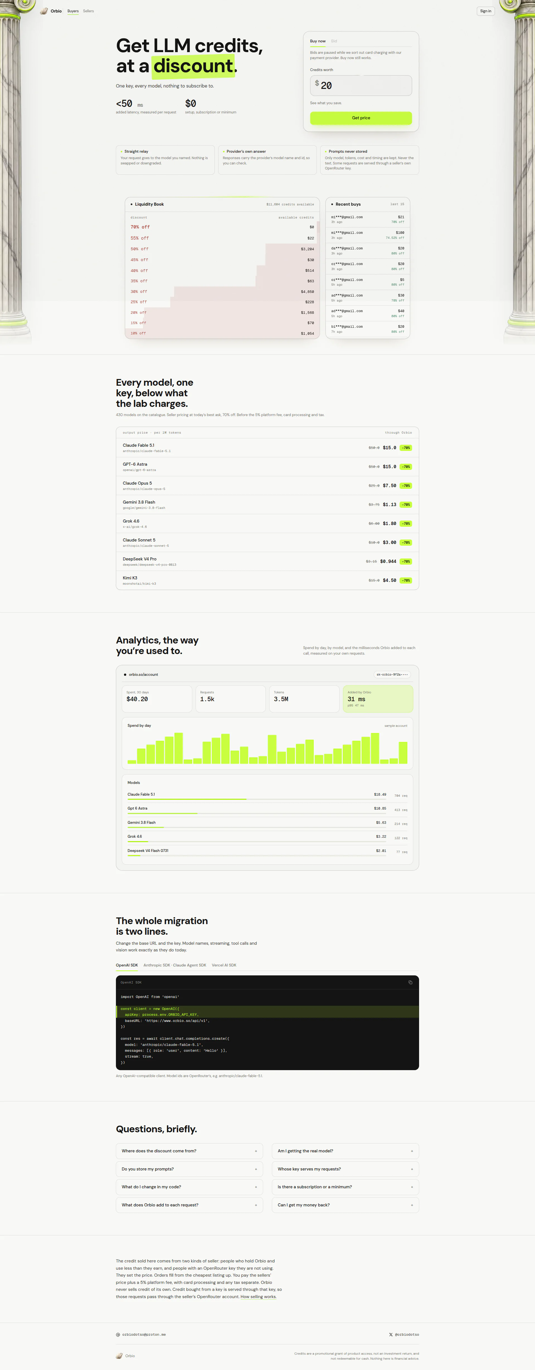
Task: Click the 30% off row with $4,050
Action: (x=222, y=292)
